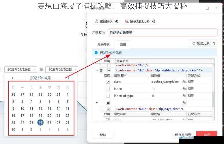The image size is (224, 144).
Task: Toggle the empty attribute row checkbox
Action: point(108,103)
